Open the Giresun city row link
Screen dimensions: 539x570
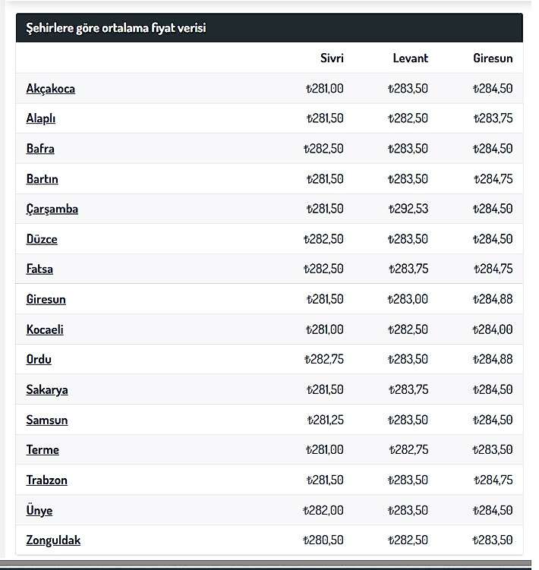pyautogui.click(x=46, y=299)
